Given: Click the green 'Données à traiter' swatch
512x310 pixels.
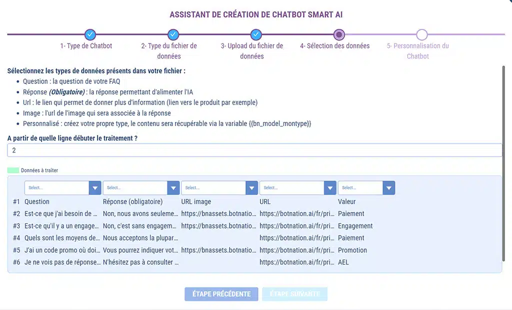Looking at the screenshot, I should 13,170.
